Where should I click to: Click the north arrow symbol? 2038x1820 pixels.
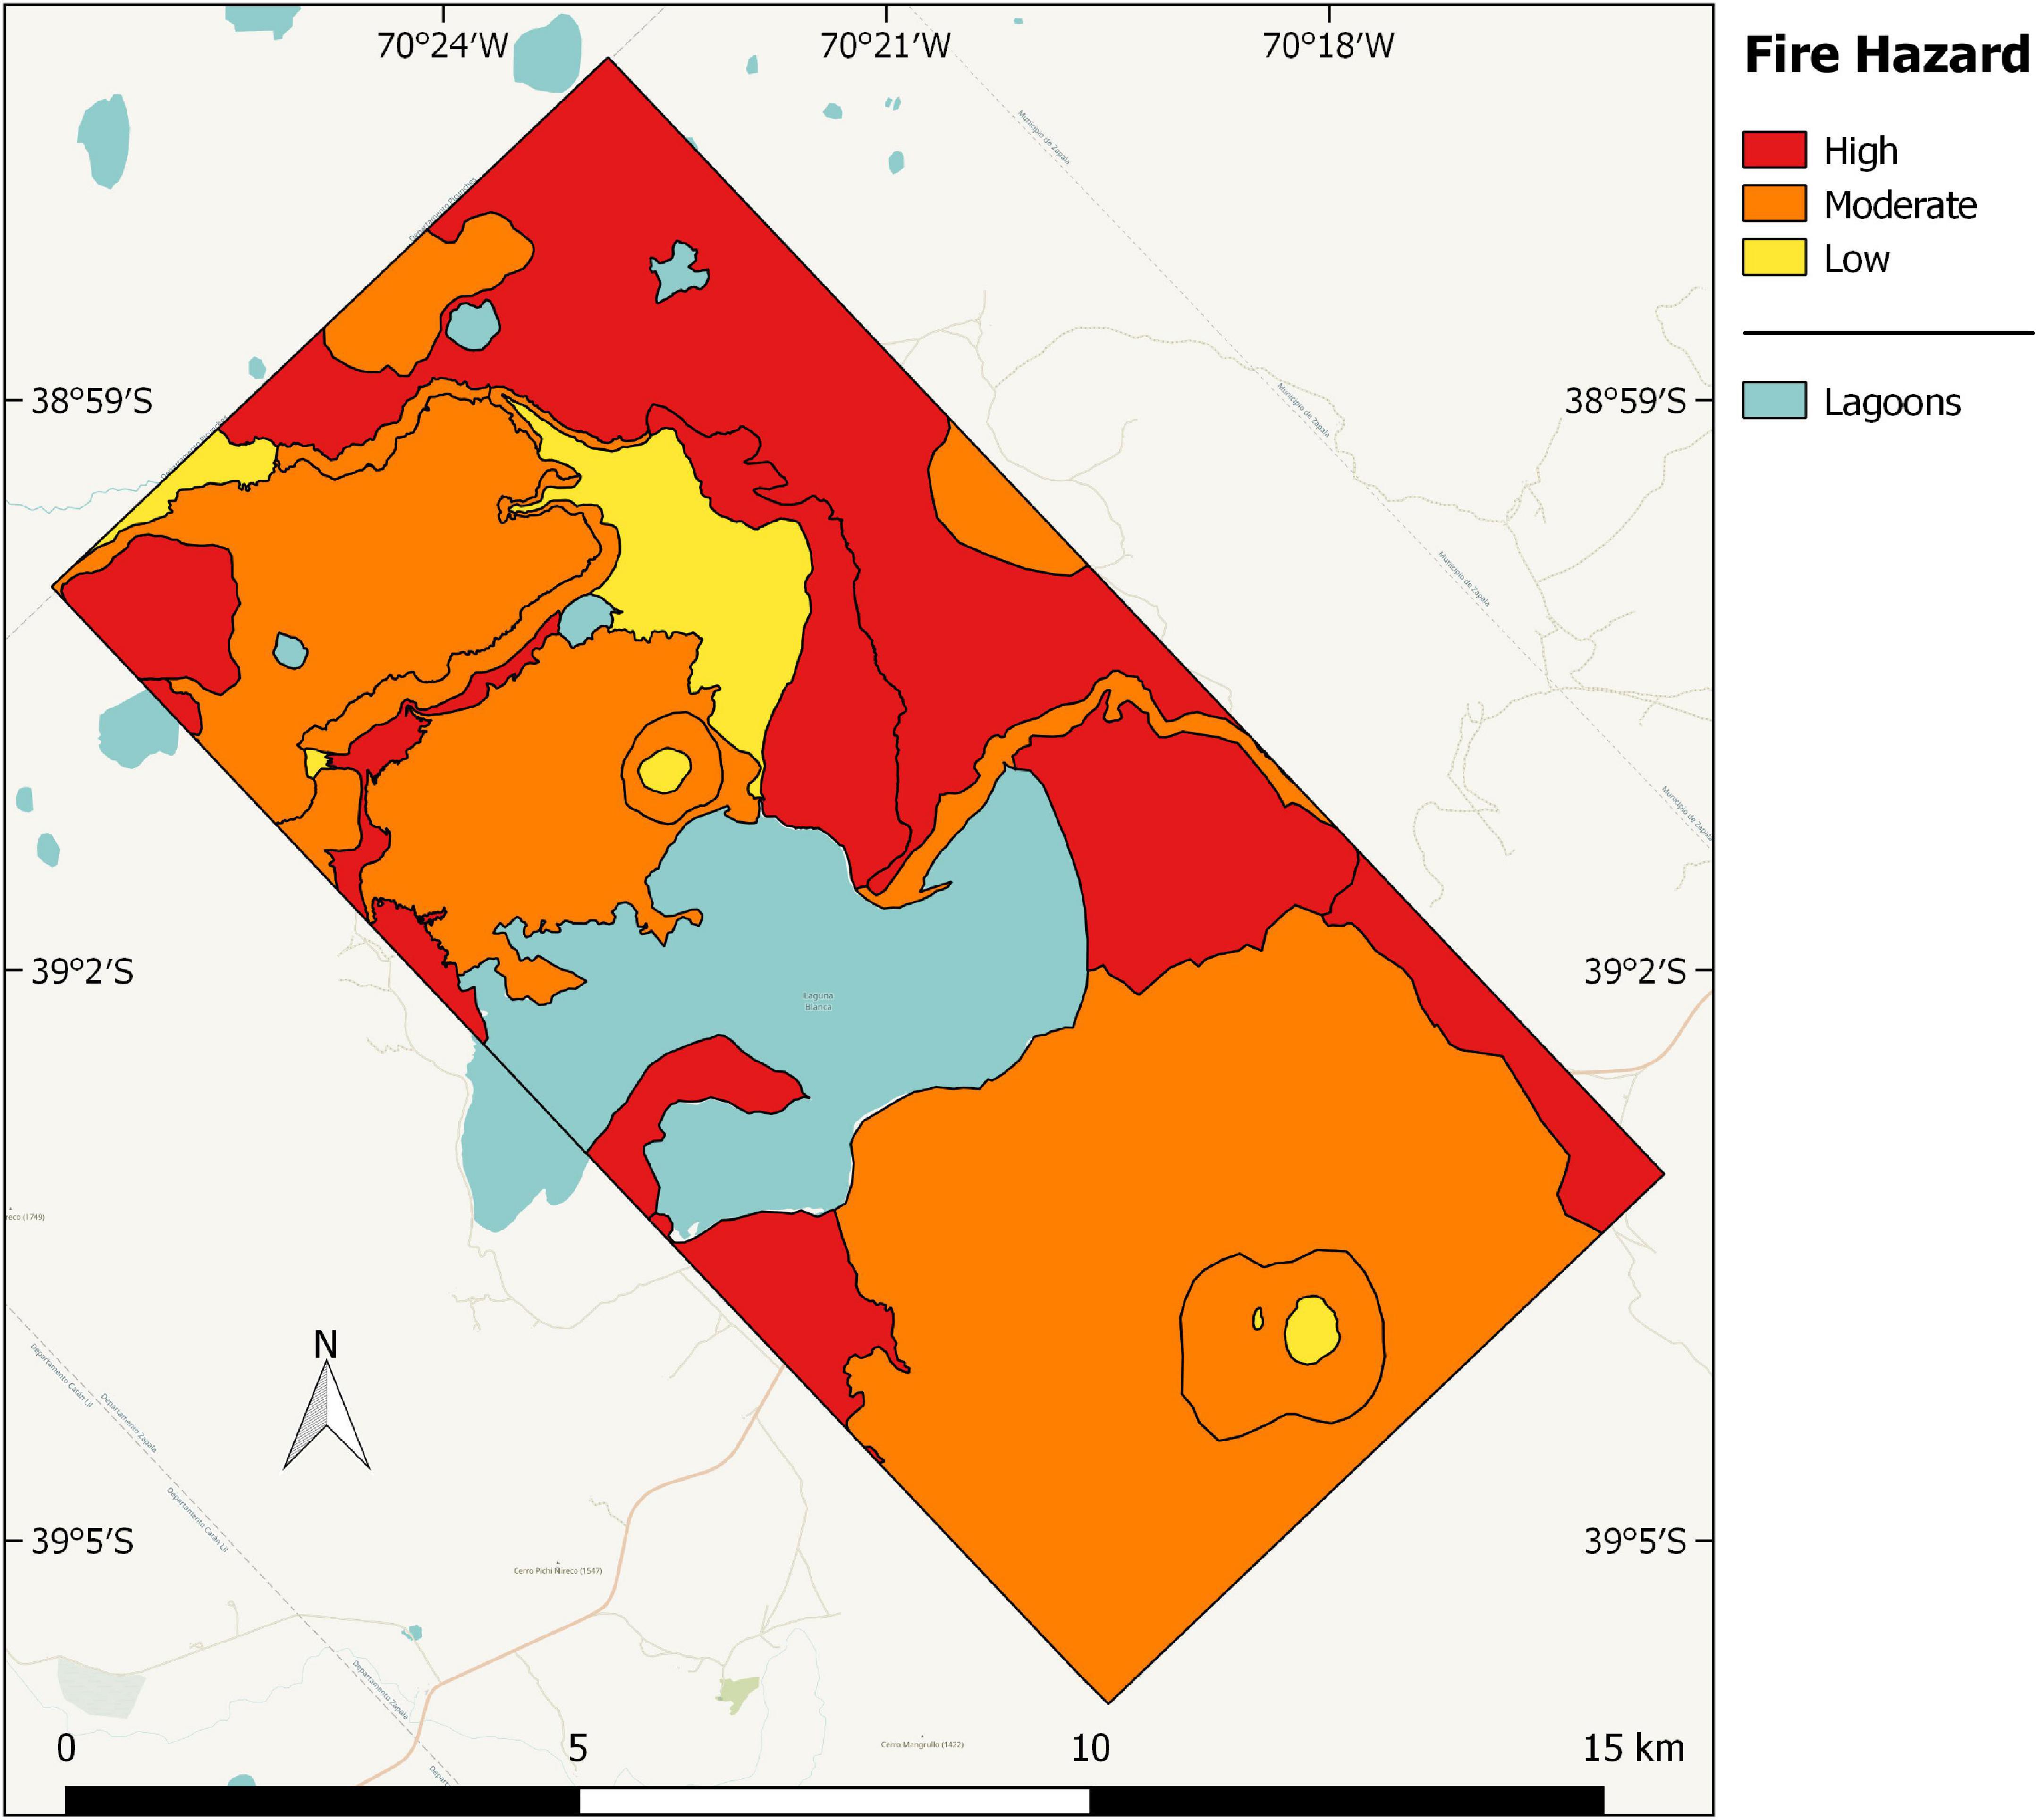(326, 1415)
